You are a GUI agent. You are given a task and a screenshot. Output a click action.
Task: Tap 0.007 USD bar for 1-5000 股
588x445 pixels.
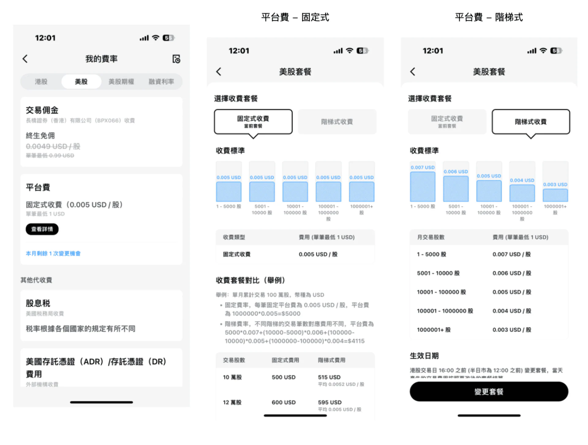pos(423,187)
